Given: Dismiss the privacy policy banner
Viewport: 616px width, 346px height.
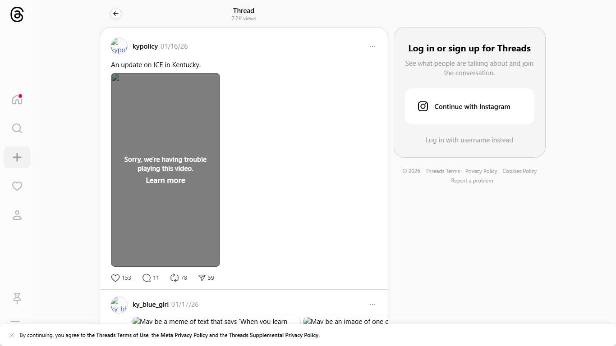Looking at the screenshot, I should click(x=12, y=335).
